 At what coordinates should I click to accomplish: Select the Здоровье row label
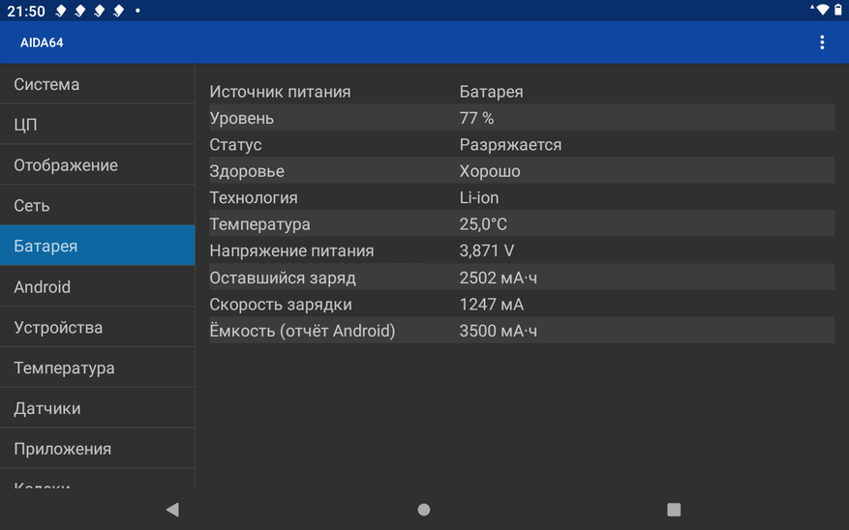pyautogui.click(x=247, y=171)
